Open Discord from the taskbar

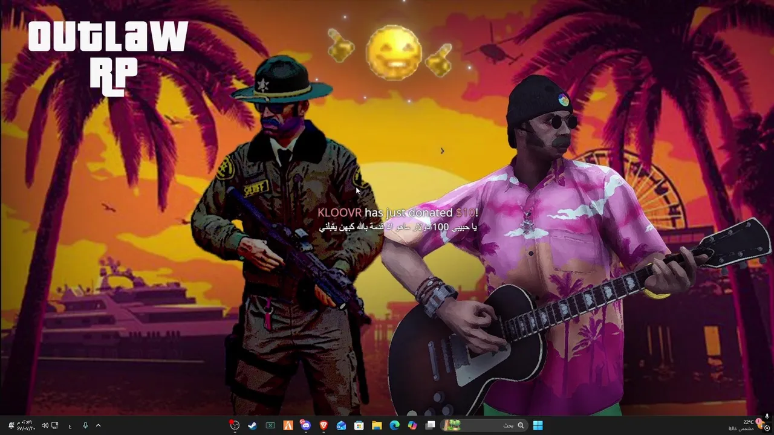tap(305, 425)
